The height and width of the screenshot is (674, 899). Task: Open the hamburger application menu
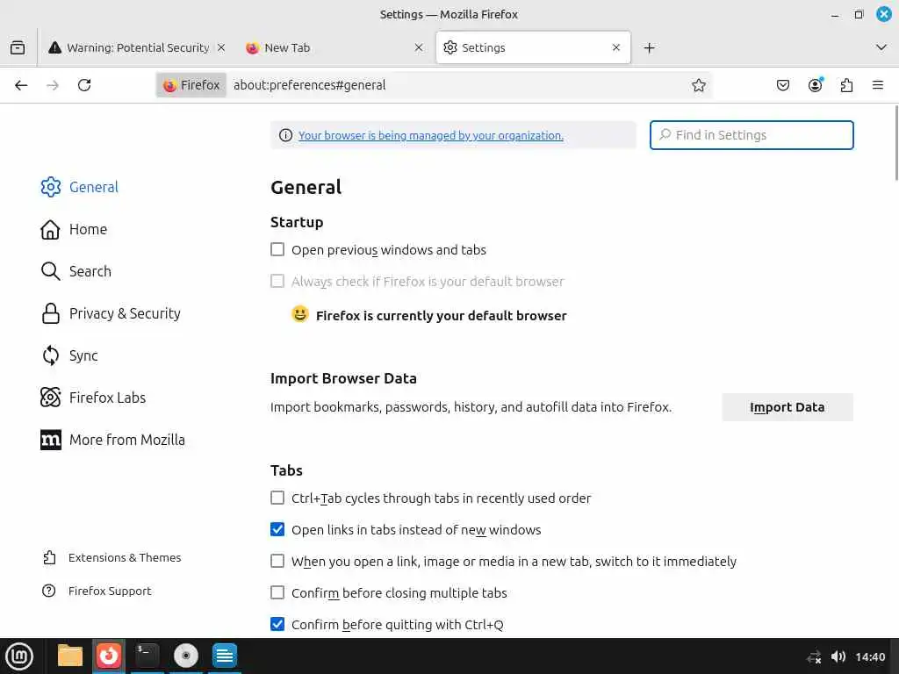point(878,85)
